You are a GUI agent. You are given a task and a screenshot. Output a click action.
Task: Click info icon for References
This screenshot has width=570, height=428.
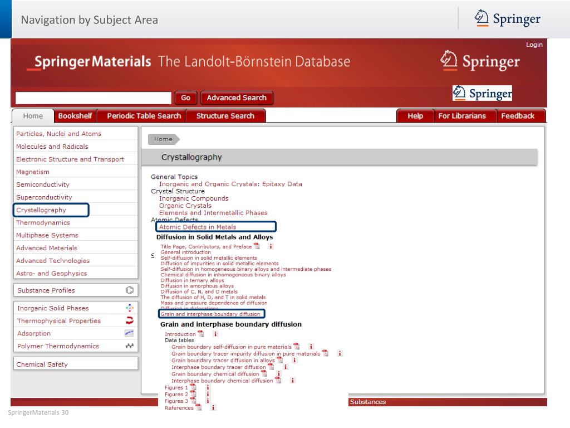213,407
